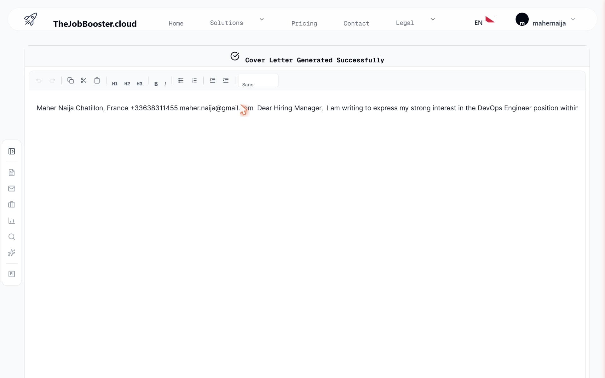Image resolution: width=605 pixels, height=378 pixels.
Task: Click 'Cover Letter Generated Successfully' heading
Action: point(314,60)
